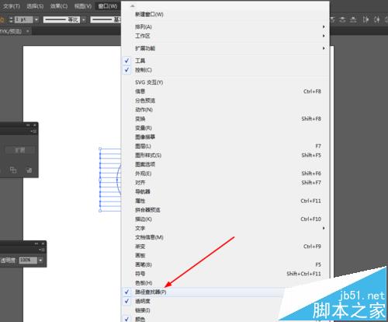Image resolution: width=388 pixels, height=322 pixels.
Task: Open the SVG 交互(Y) panel
Action: coord(225,82)
